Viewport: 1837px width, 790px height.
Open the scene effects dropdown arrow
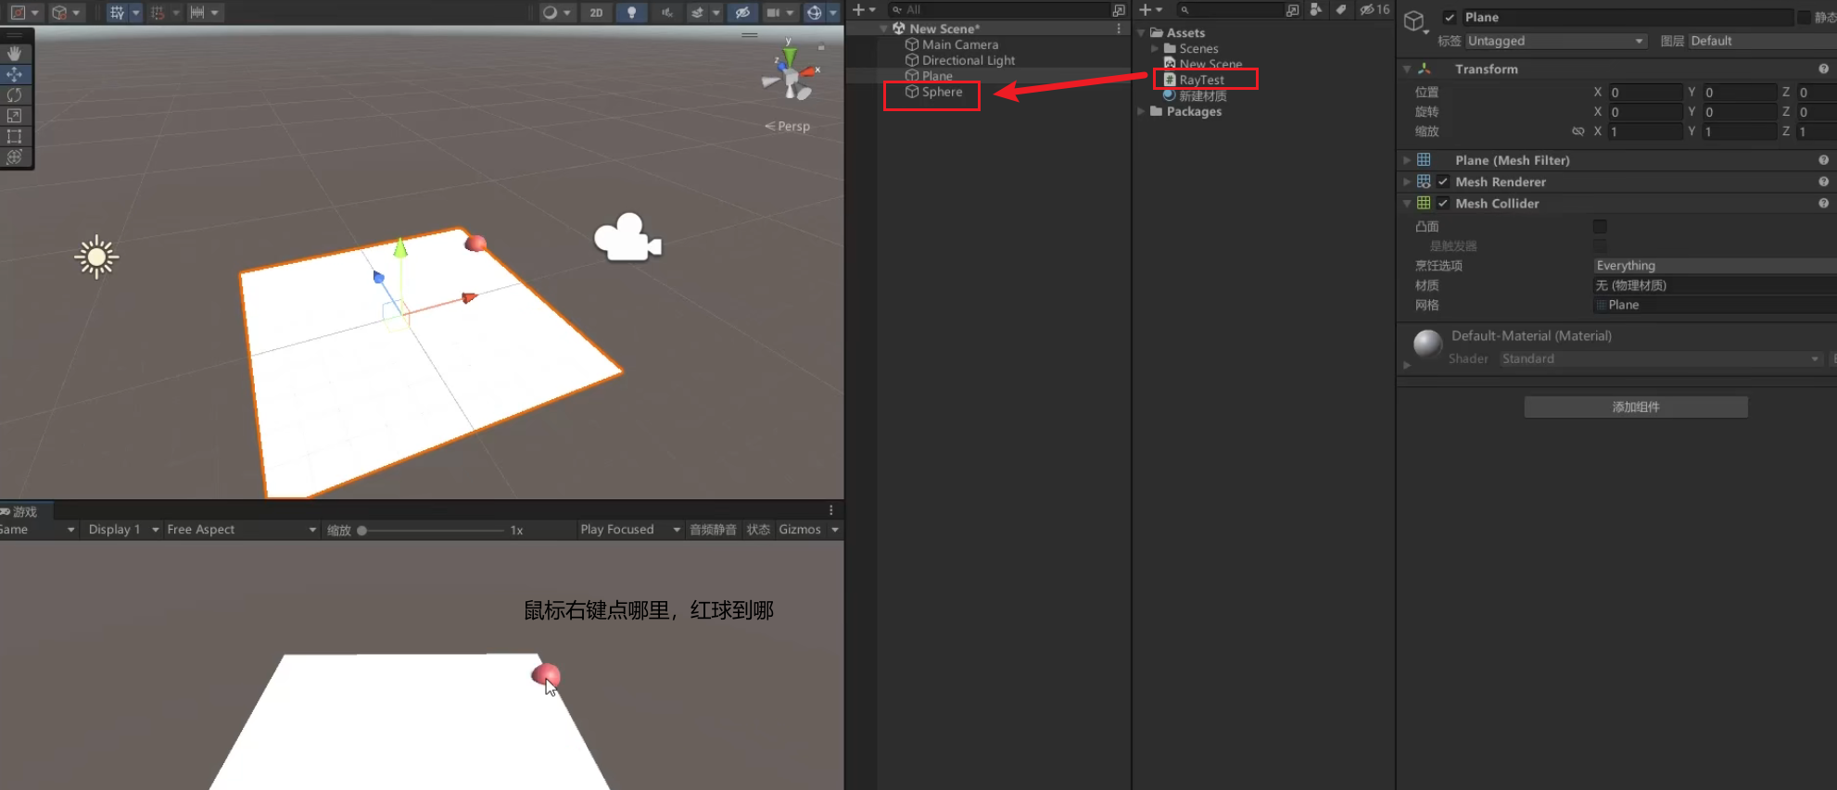point(716,13)
